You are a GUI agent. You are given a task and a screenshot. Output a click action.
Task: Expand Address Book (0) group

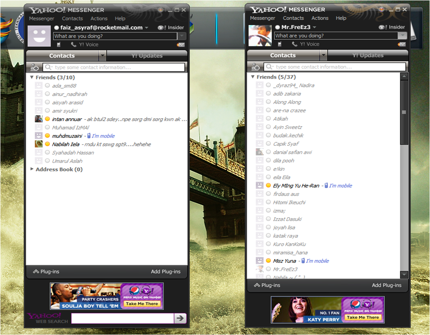click(x=32, y=169)
